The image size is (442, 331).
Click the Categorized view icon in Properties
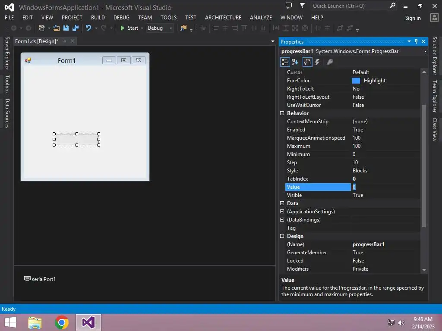pos(285,62)
